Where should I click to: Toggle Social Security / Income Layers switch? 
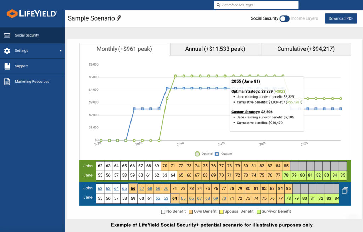coord(284,18)
